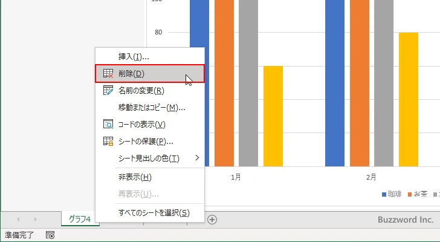Image resolution: width=440 pixels, height=242 pixels.
Task: Select the gray bar for 1月
Action: tap(248, 83)
